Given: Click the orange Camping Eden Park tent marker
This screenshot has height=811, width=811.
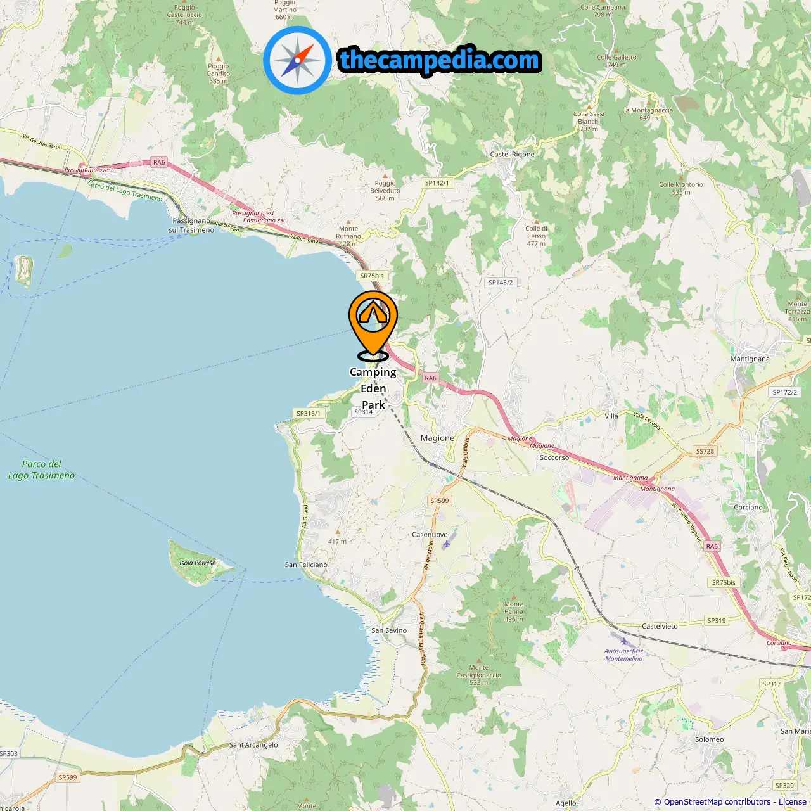Looking at the screenshot, I should (373, 326).
